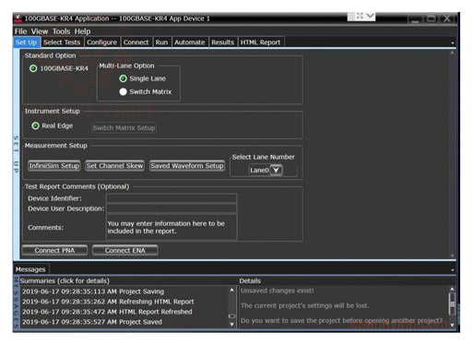
Task: Switch to the Select Tests tab
Action: coord(62,42)
